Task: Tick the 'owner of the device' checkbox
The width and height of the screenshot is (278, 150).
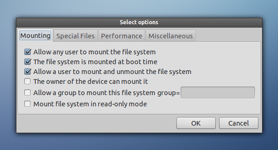Action: coord(28,81)
